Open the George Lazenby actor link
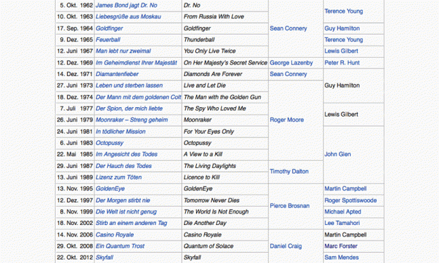Viewport: 439px width, 263px height. pyautogui.click(x=291, y=63)
